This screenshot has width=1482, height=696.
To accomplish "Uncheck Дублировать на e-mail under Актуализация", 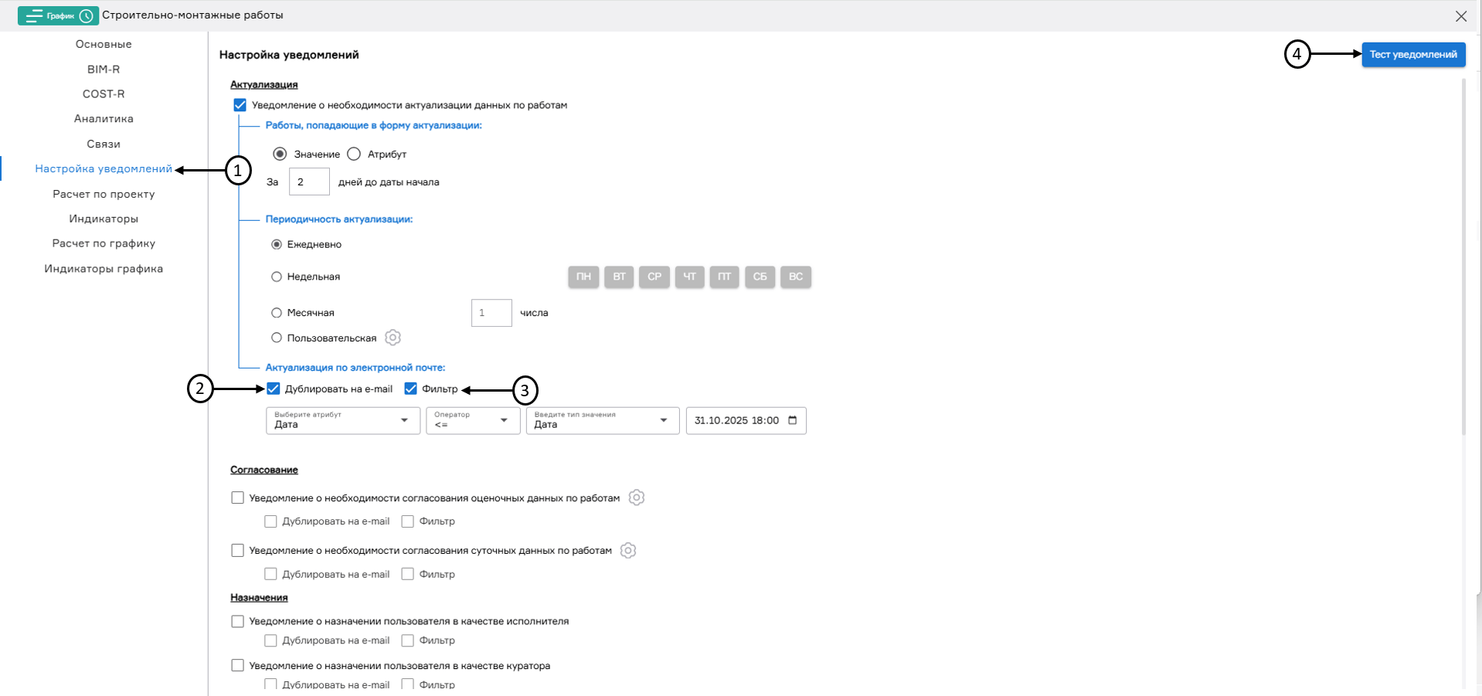I will coord(273,389).
